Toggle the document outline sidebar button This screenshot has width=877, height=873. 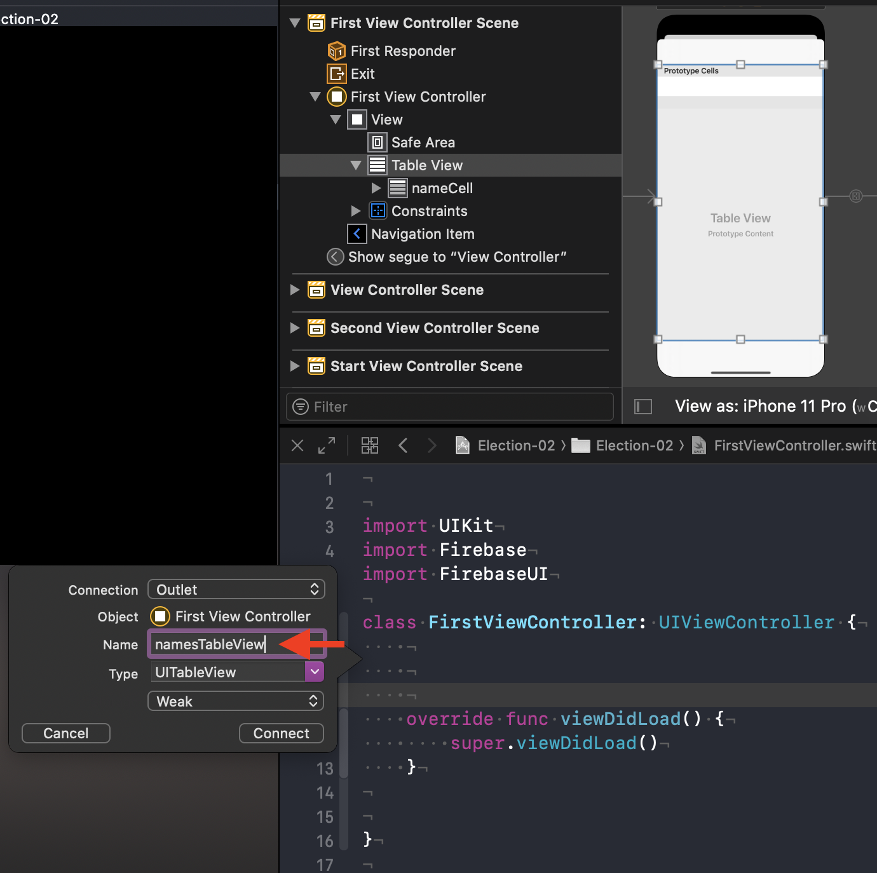(643, 407)
